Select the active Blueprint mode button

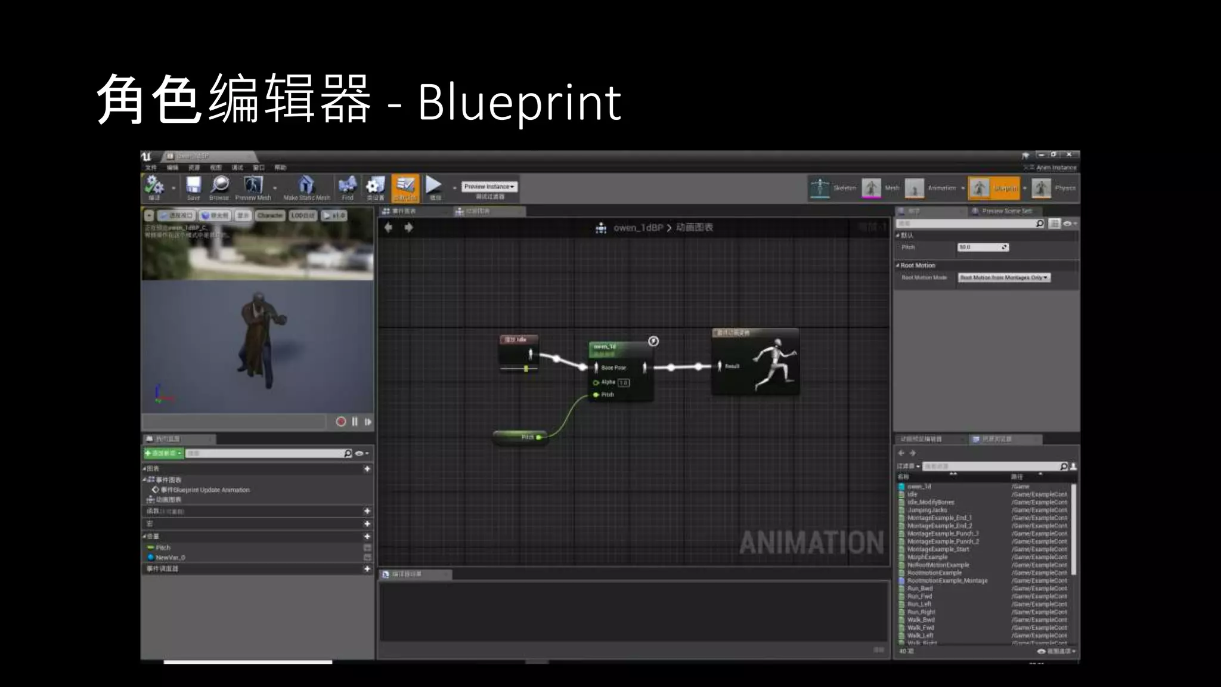(x=993, y=188)
